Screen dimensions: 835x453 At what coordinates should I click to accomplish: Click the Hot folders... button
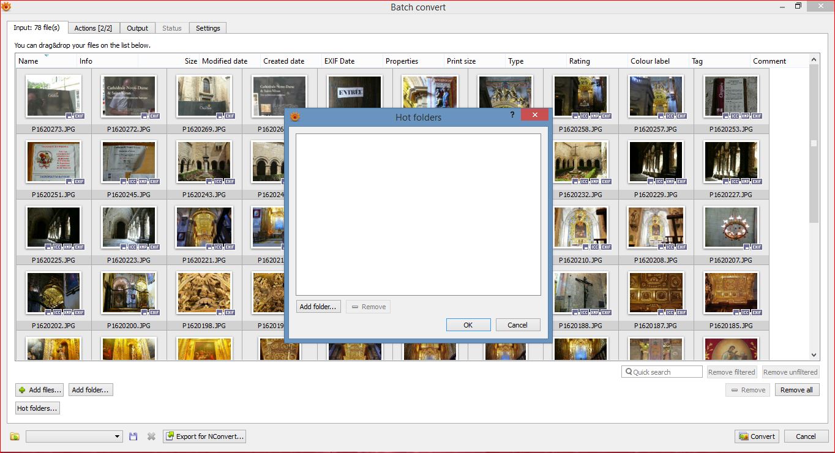point(37,408)
